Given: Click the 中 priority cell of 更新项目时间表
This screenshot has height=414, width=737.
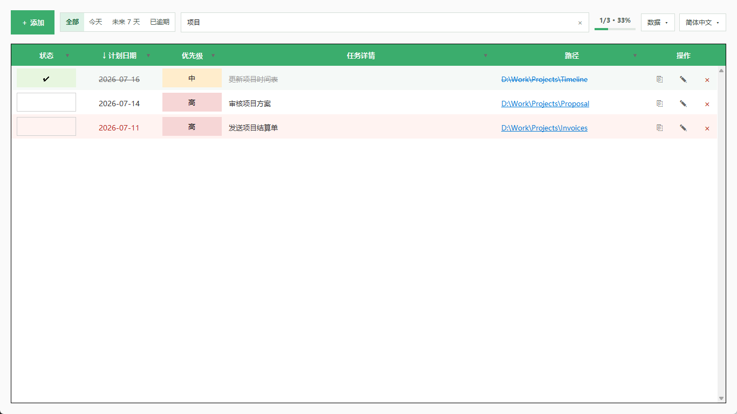Looking at the screenshot, I should click(192, 78).
